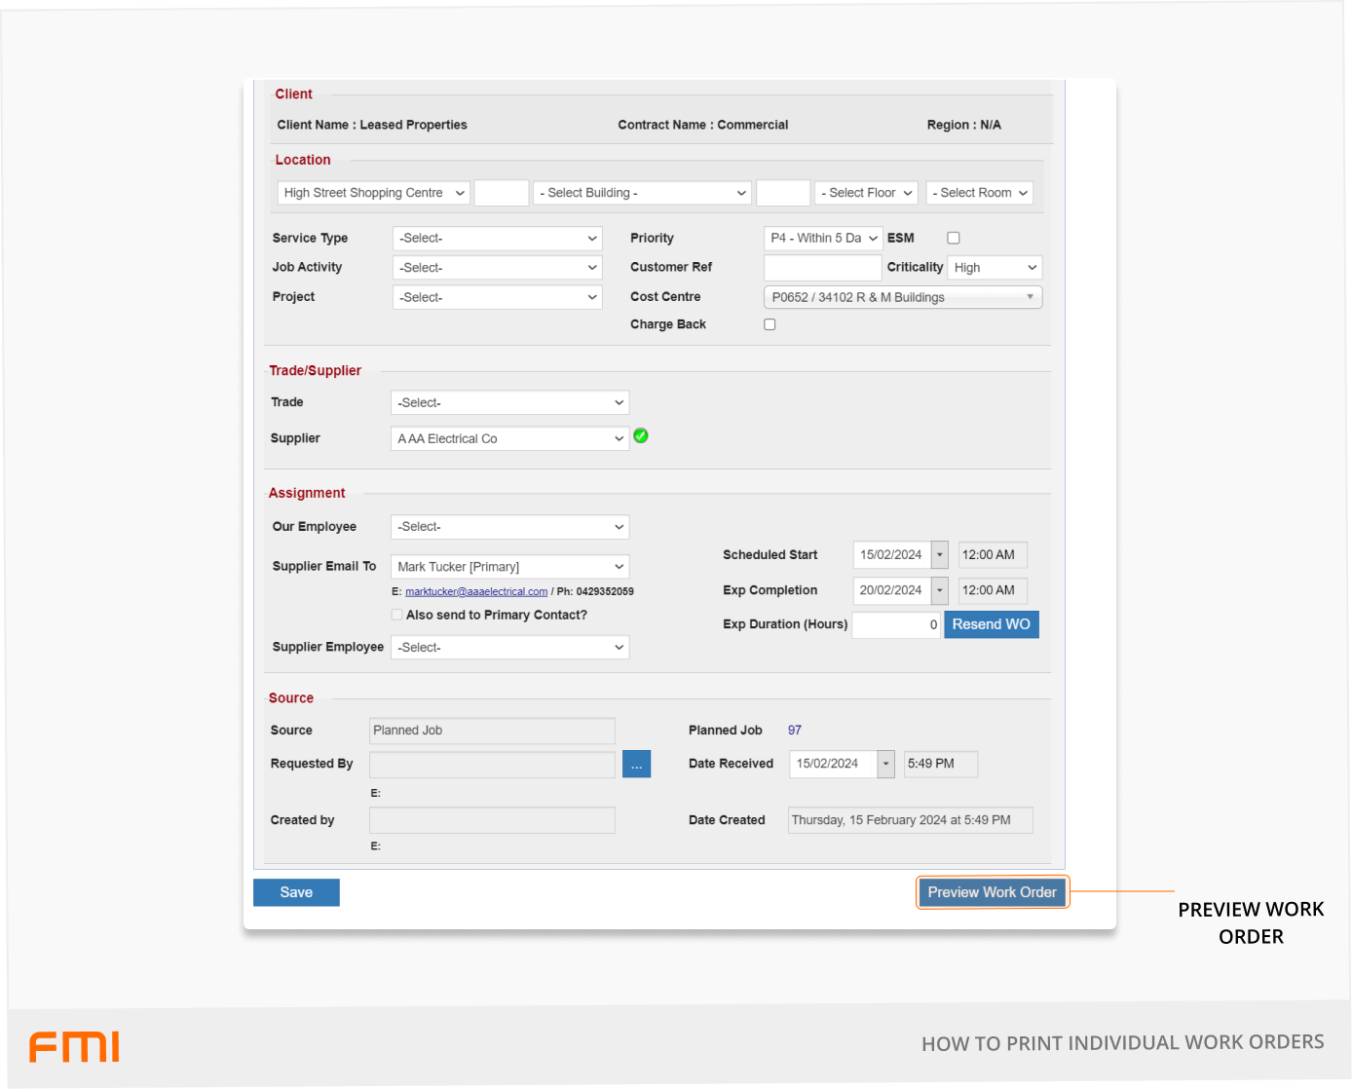The image size is (1352, 1089).
Task: Open the Cost Centre dropdown
Action: coord(902,298)
